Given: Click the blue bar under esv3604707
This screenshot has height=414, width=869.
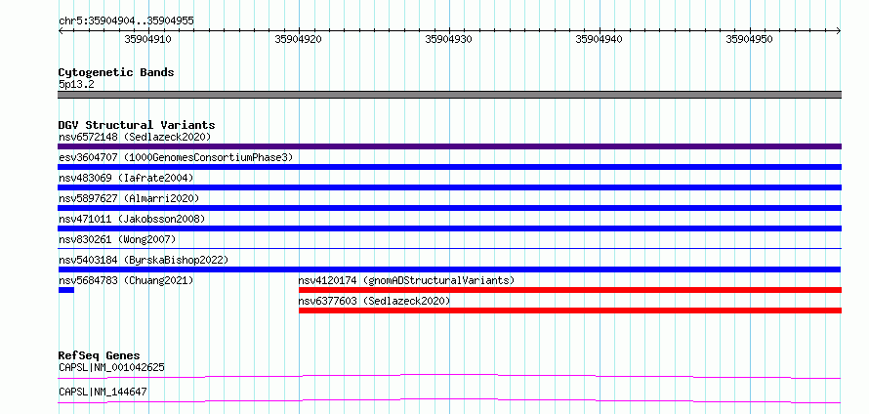Looking at the screenshot, I should tap(449, 167).
